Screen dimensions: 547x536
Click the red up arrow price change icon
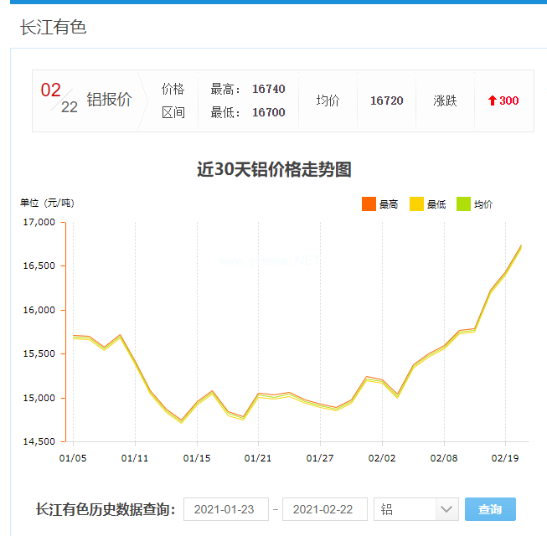pos(493,100)
